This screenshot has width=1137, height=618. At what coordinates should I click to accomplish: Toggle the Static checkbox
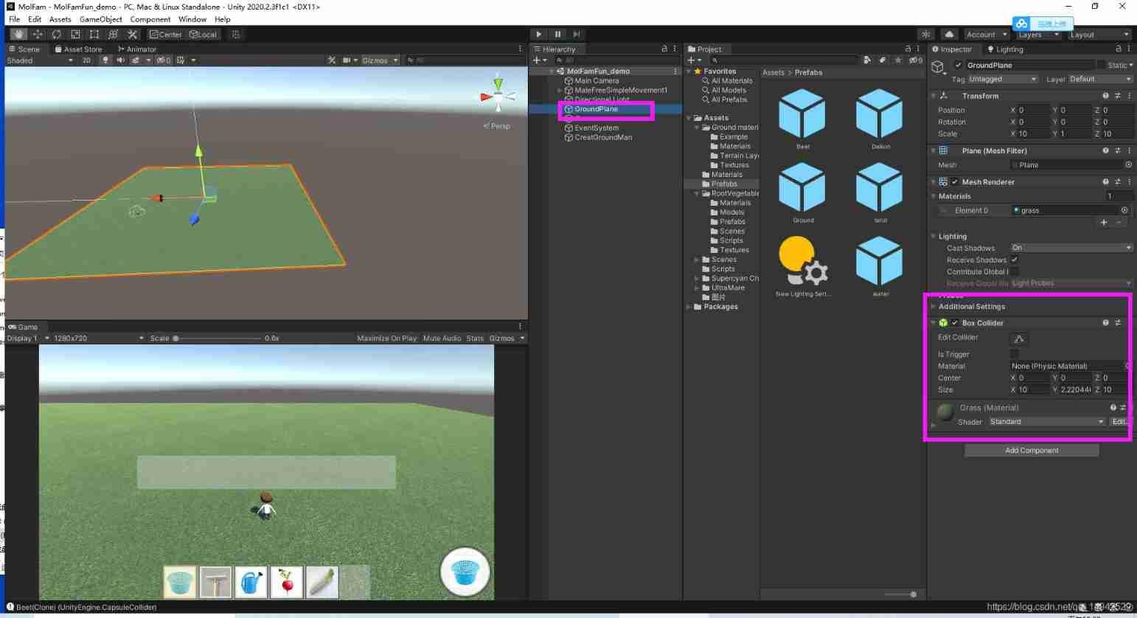click(x=1101, y=65)
